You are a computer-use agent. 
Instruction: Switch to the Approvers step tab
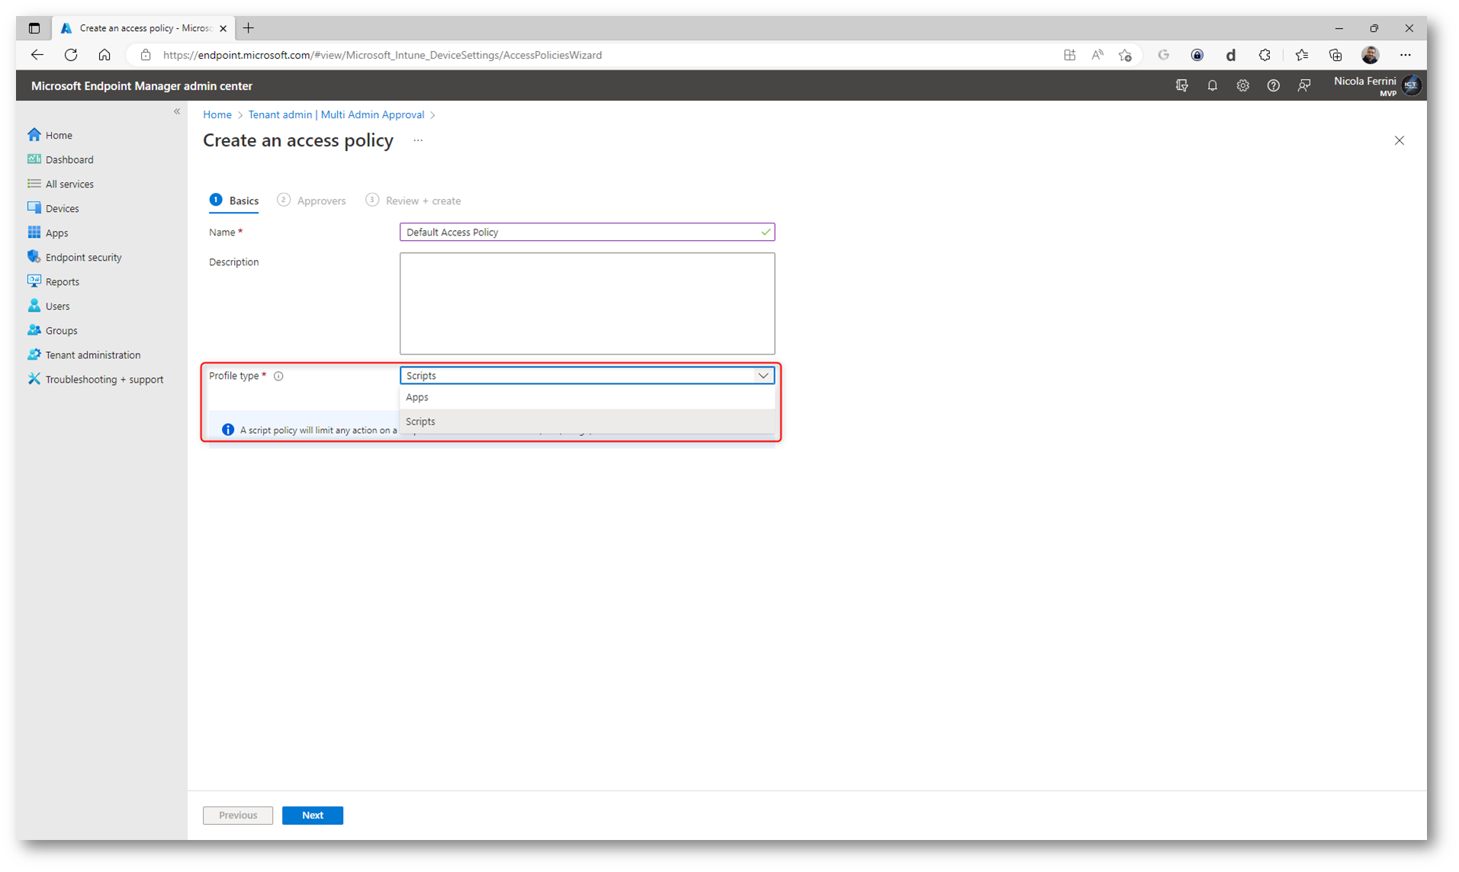[311, 200]
